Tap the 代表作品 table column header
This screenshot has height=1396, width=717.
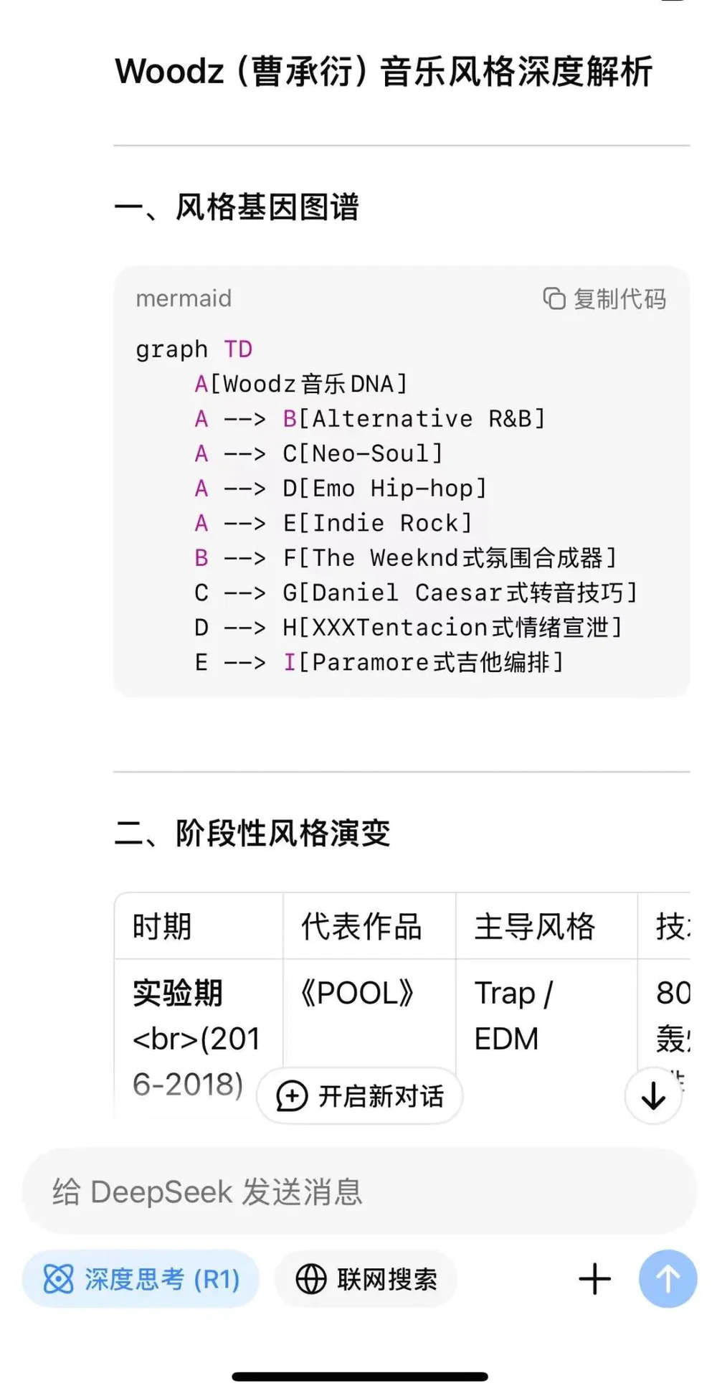361,926
